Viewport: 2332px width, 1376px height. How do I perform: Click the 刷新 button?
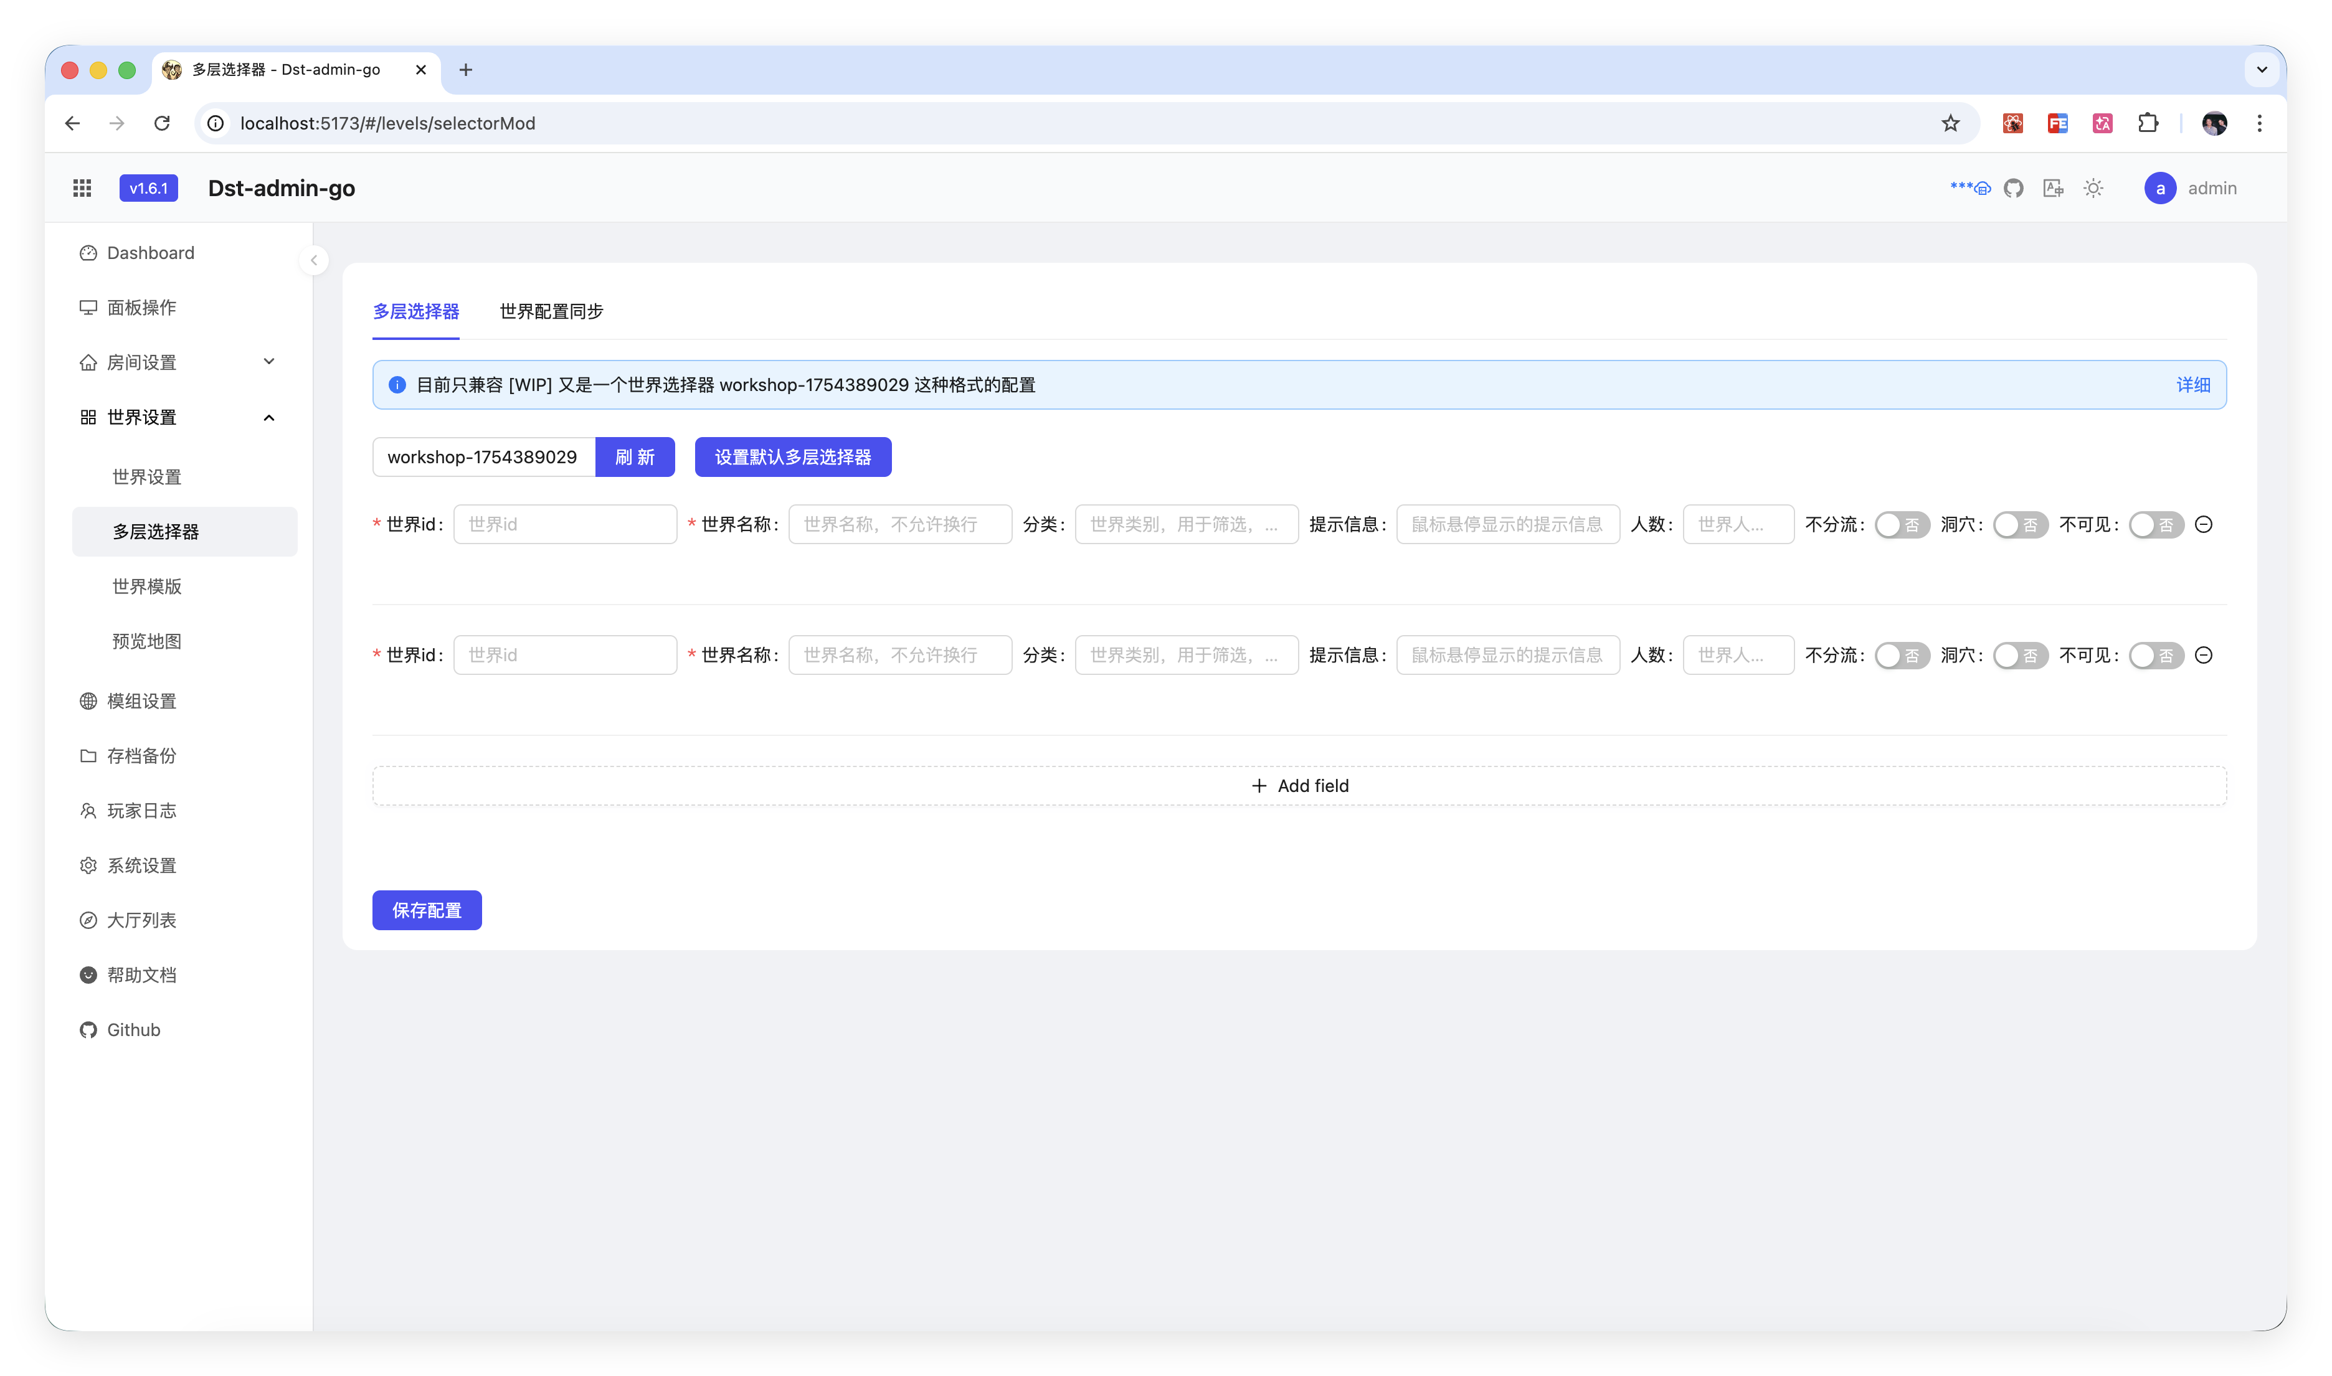635,457
